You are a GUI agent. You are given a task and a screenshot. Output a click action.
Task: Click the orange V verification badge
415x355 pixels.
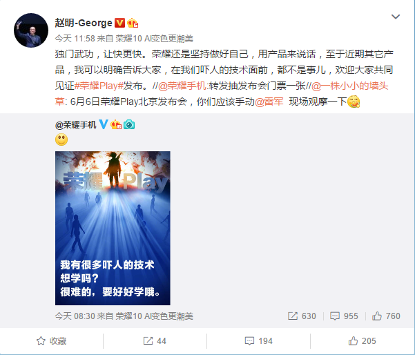pyautogui.click(x=119, y=23)
